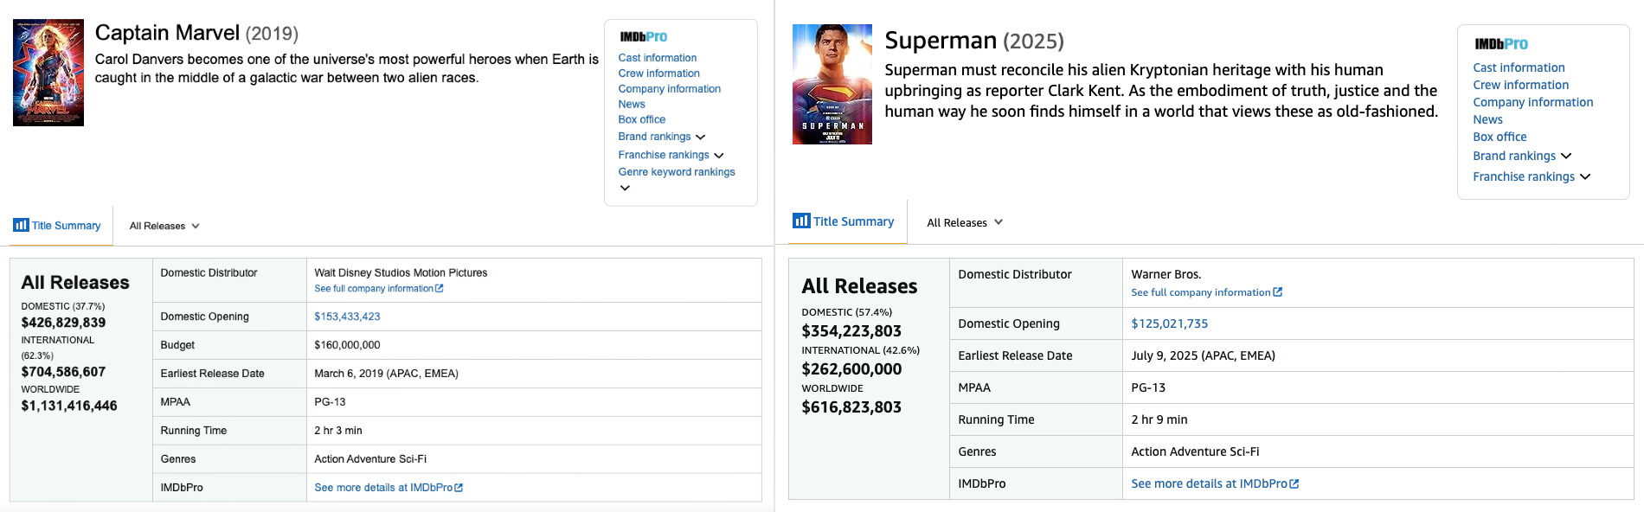Viewport: 1644px width, 512px height.
Task: Click the IMDbPro logo in Captain Marvel panel
Action: click(643, 37)
